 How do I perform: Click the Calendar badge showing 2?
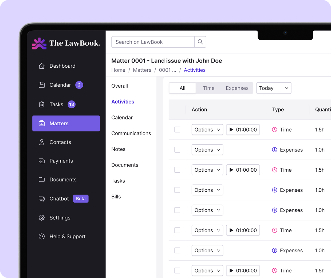coord(79,85)
